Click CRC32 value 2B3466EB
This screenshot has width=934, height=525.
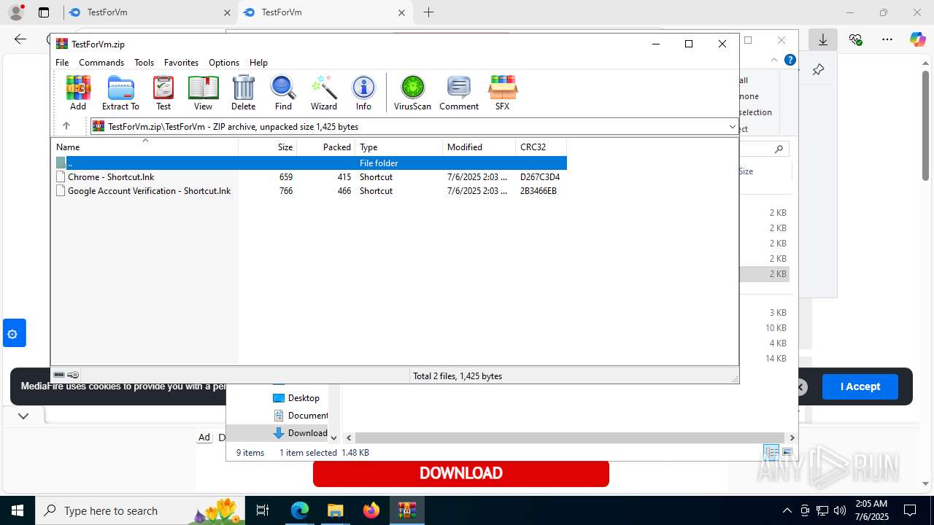[538, 191]
